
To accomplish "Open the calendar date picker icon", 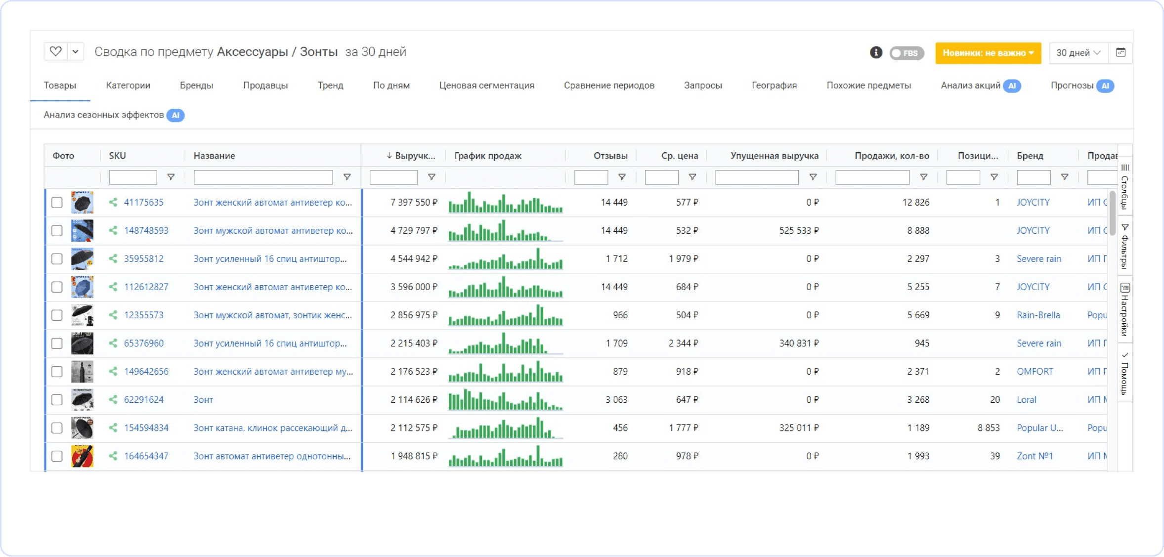I will tap(1121, 52).
